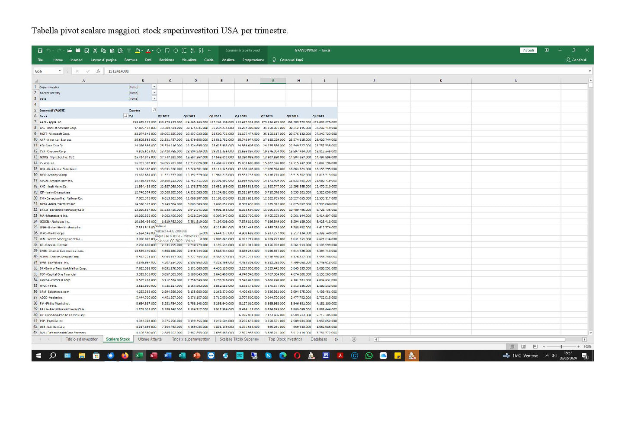Open WhatsApp from the taskbar
Screen dimensions: 625x441
(369, 355)
